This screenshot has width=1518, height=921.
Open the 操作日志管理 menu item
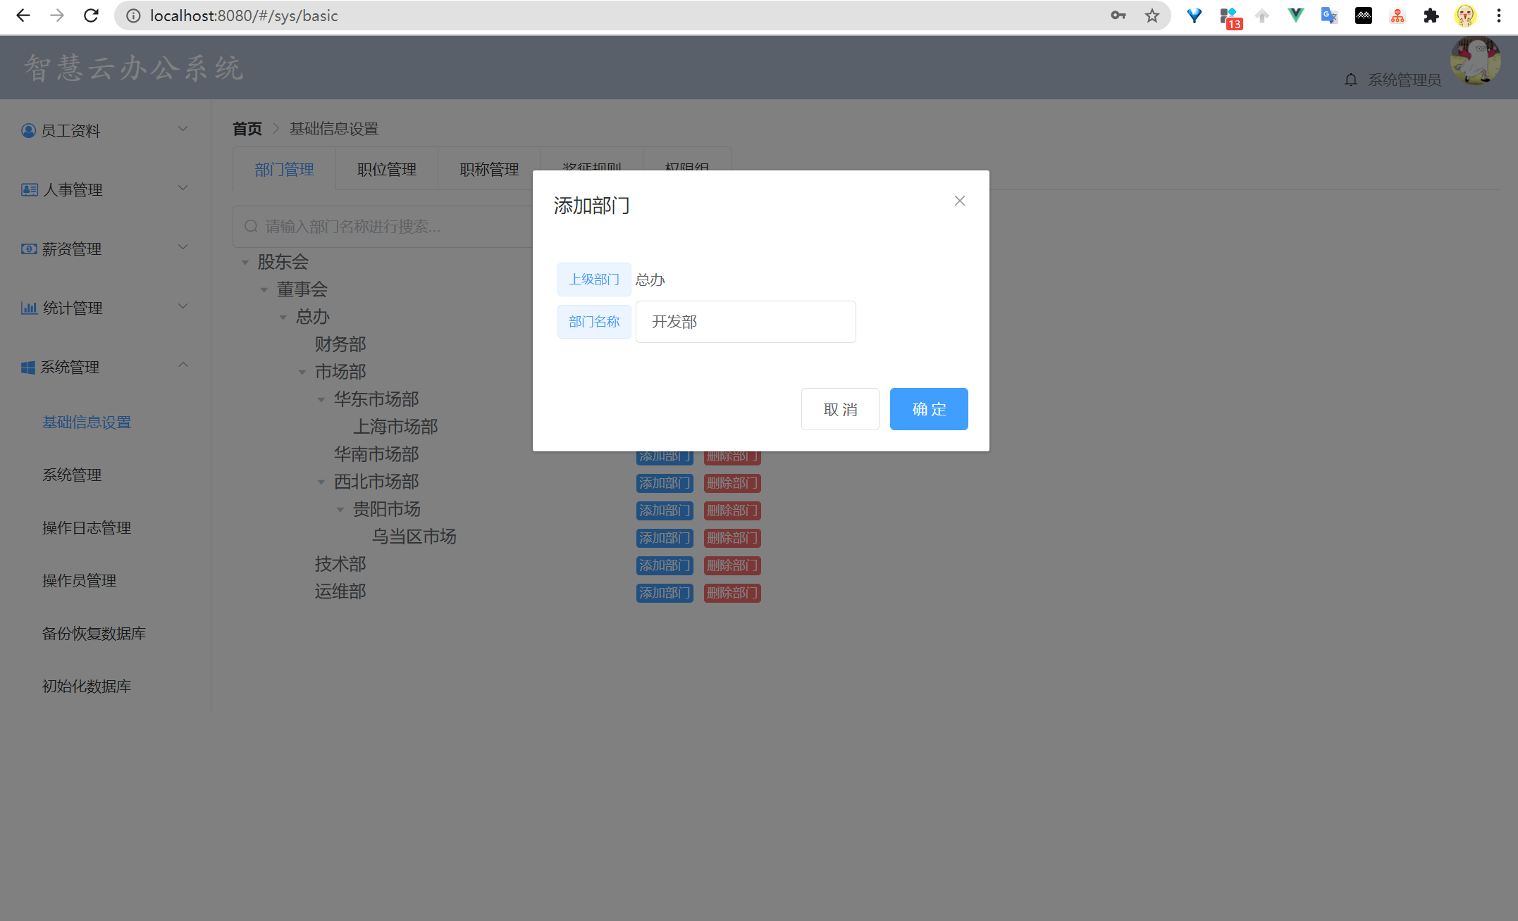(87, 528)
